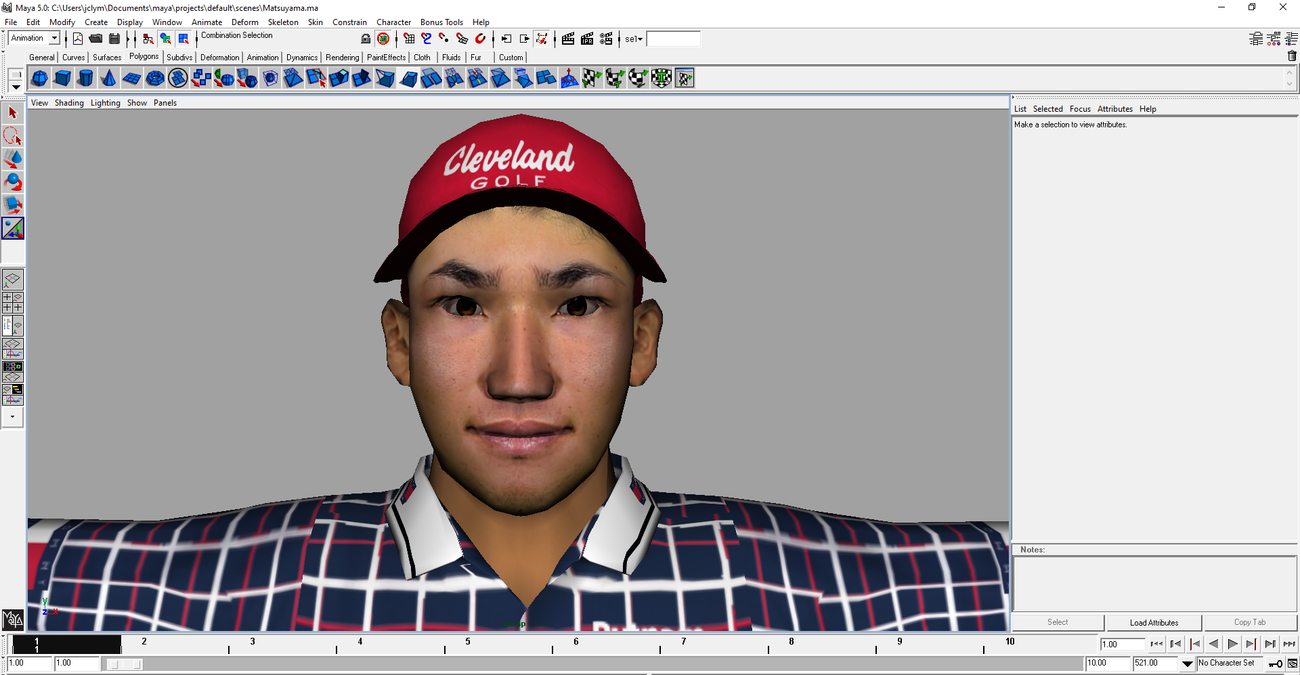Viewport: 1300px width, 675px height.
Task: Activate the Scale tool
Action: pos(13,205)
